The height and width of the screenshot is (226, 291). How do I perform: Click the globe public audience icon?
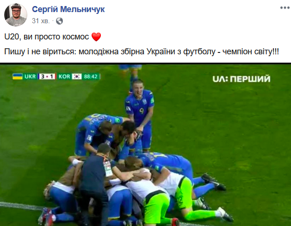click(x=59, y=21)
